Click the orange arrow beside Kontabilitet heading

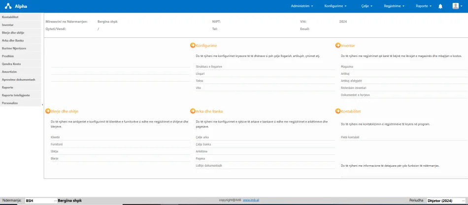pos(338,111)
